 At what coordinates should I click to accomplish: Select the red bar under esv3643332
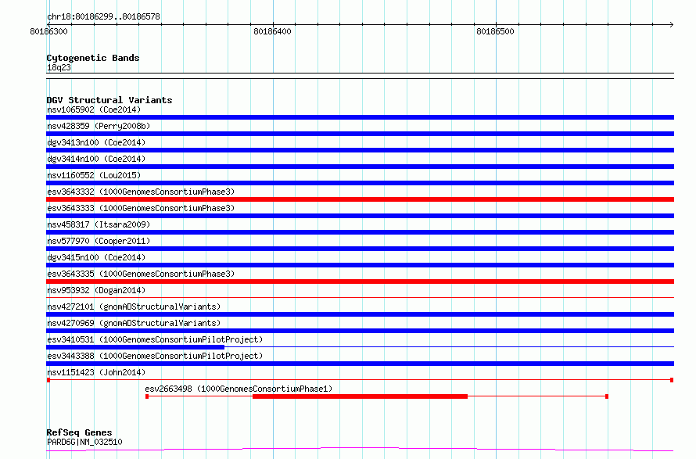click(360, 199)
